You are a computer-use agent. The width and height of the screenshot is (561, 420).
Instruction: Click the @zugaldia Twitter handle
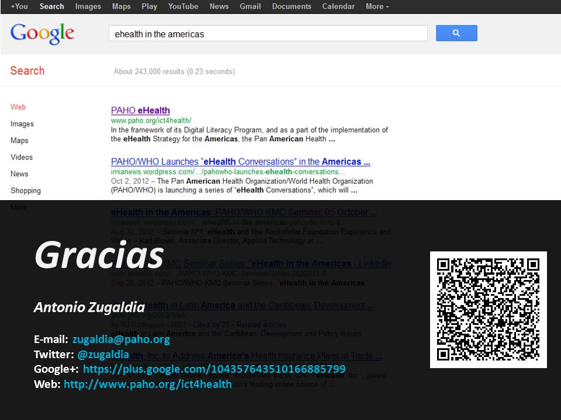[x=103, y=354]
